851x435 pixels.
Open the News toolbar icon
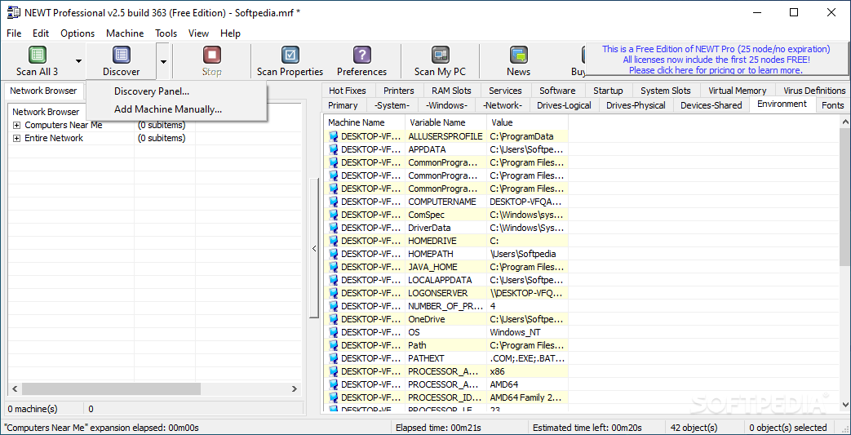click(519, 55)
